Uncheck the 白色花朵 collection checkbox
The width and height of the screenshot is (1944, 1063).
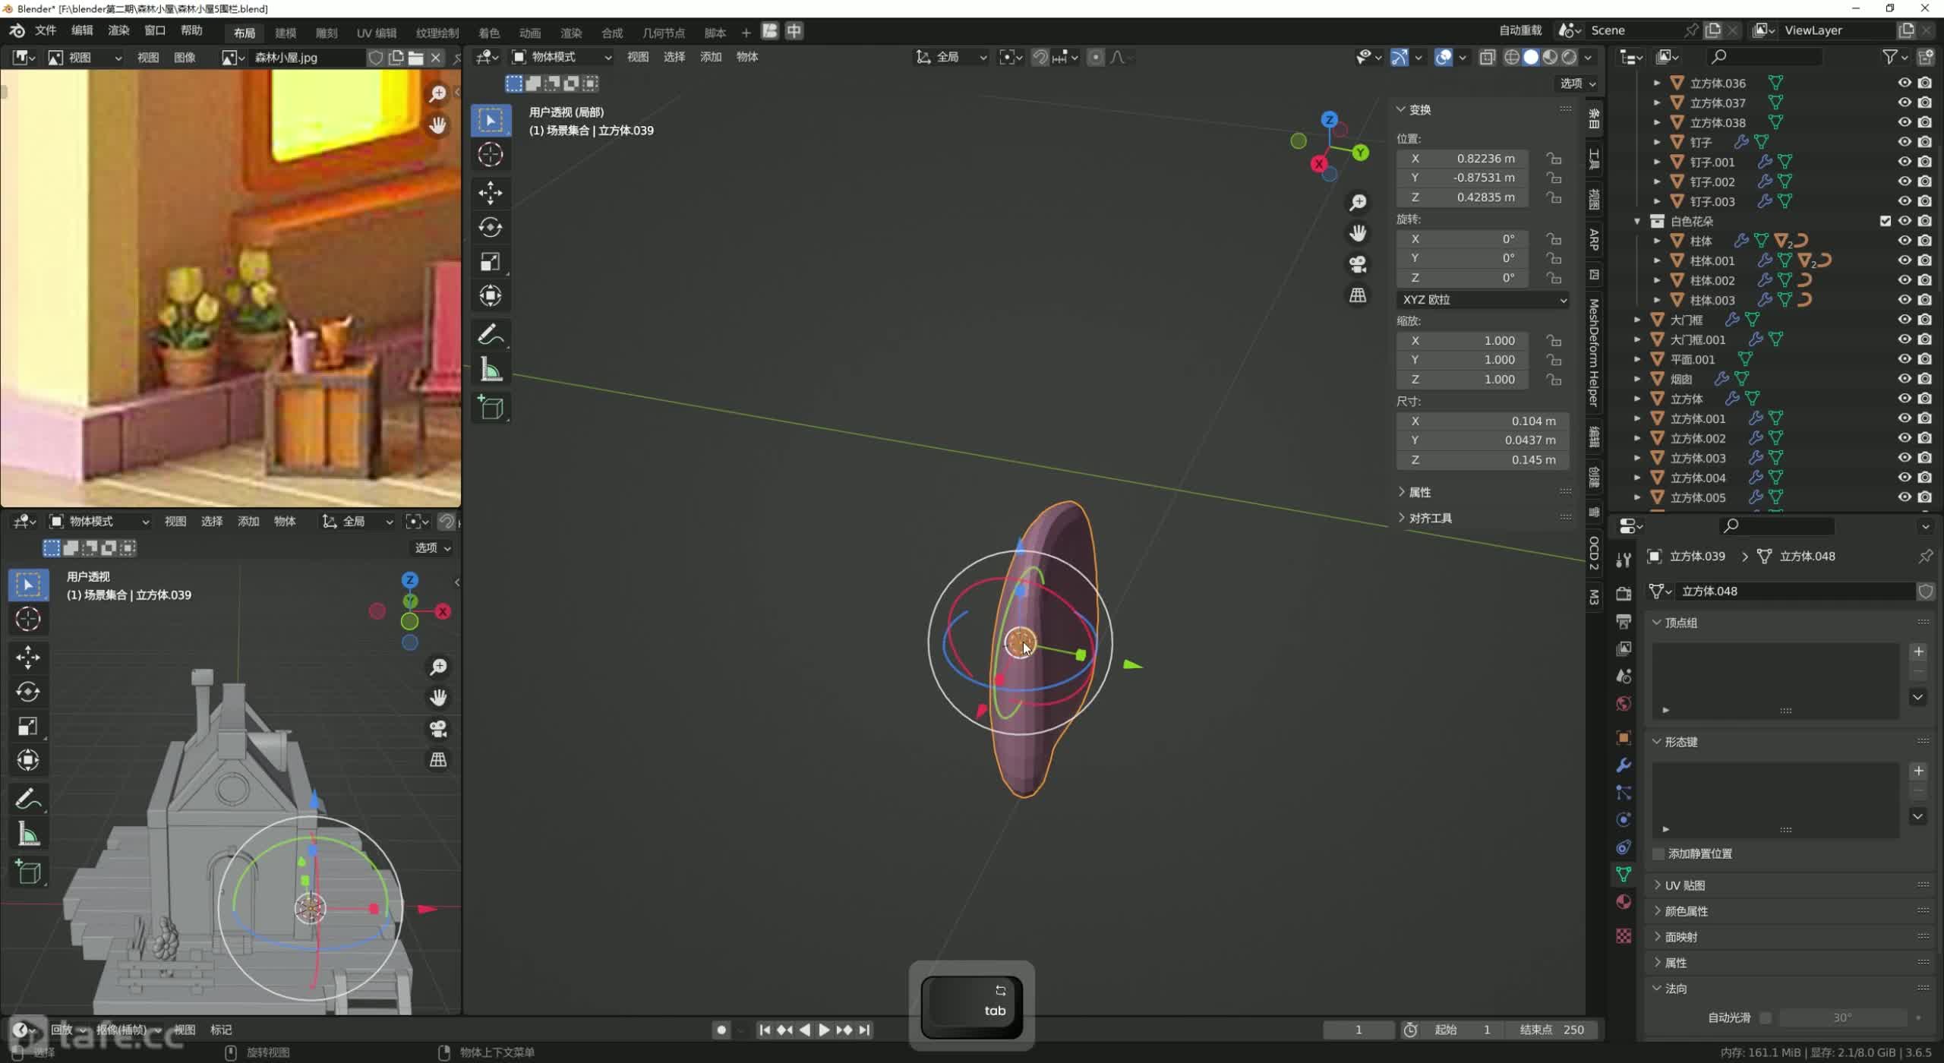(1886, 221)
